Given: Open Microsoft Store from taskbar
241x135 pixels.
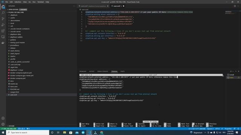Looking at the screenshot, I should [71, 132].
